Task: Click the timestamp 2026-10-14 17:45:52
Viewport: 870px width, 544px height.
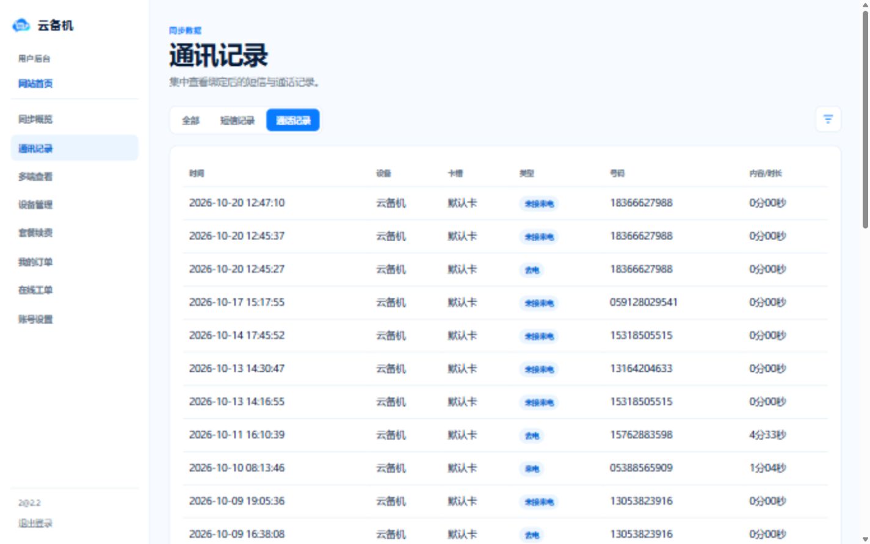Action: pyautogui.click(x=237, y=335)
